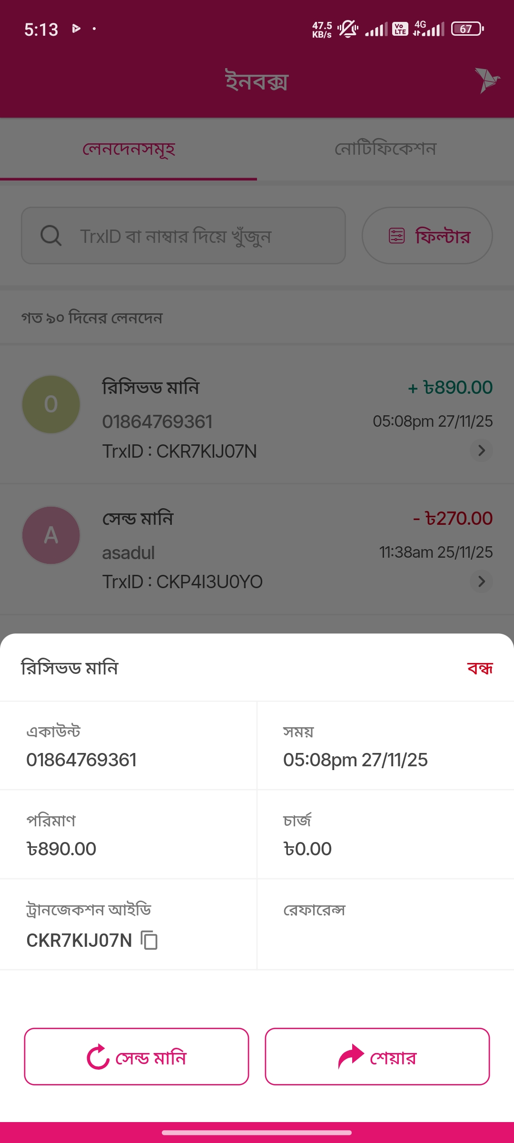Tap the bKash origami bird logo
This screenshot has height=1143, width=514.
tap(486, 80)
